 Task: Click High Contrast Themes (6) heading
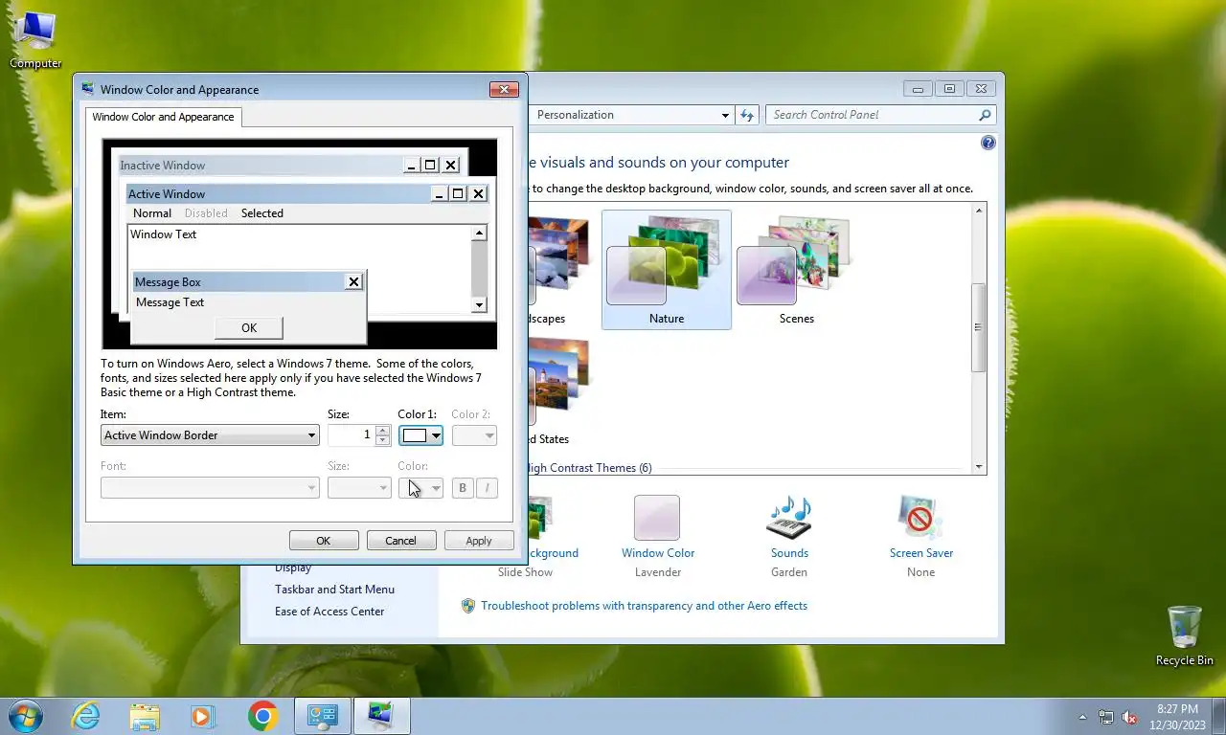pos(588,468)
